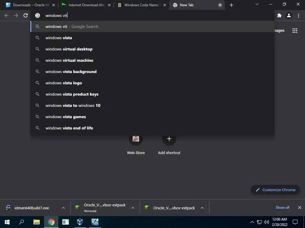Open the Chrome profile icon

(x=289, y=15)
